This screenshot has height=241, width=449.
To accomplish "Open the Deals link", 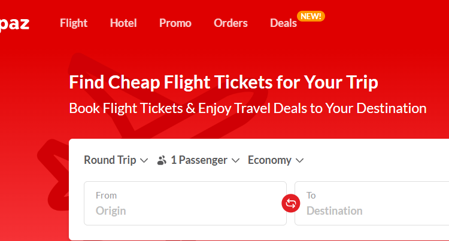I will 283,23.
